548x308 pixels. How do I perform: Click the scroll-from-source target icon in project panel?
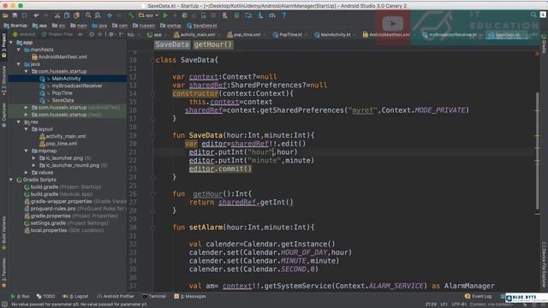pyautogui.click(x=92, y=34)
